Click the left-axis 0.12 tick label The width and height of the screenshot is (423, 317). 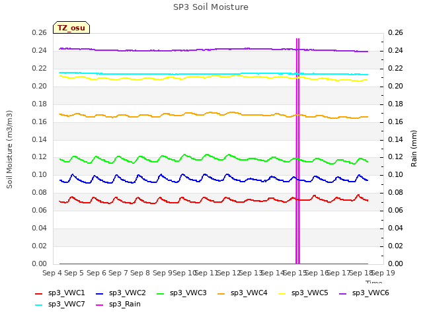point(40,157)
